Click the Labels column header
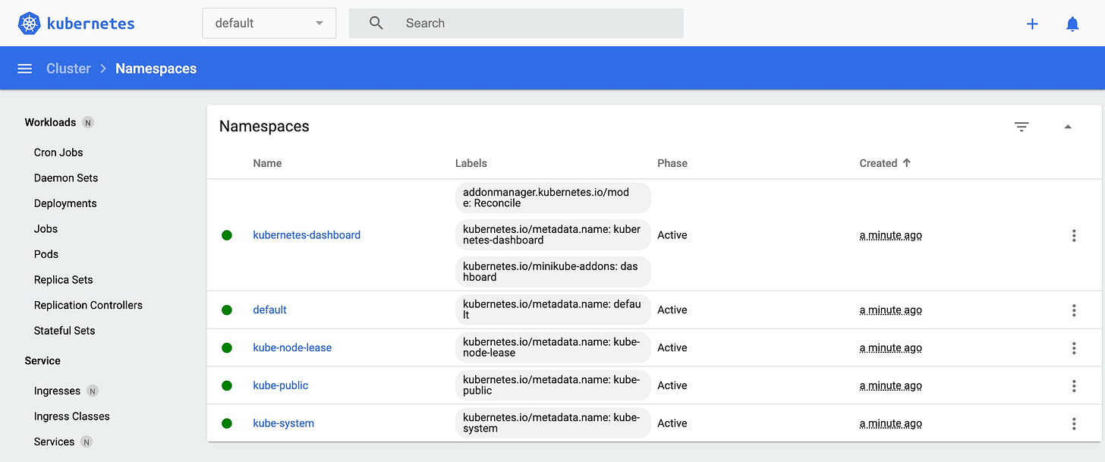This screenshot has height=462, width=1105. (x=471, y=163)
